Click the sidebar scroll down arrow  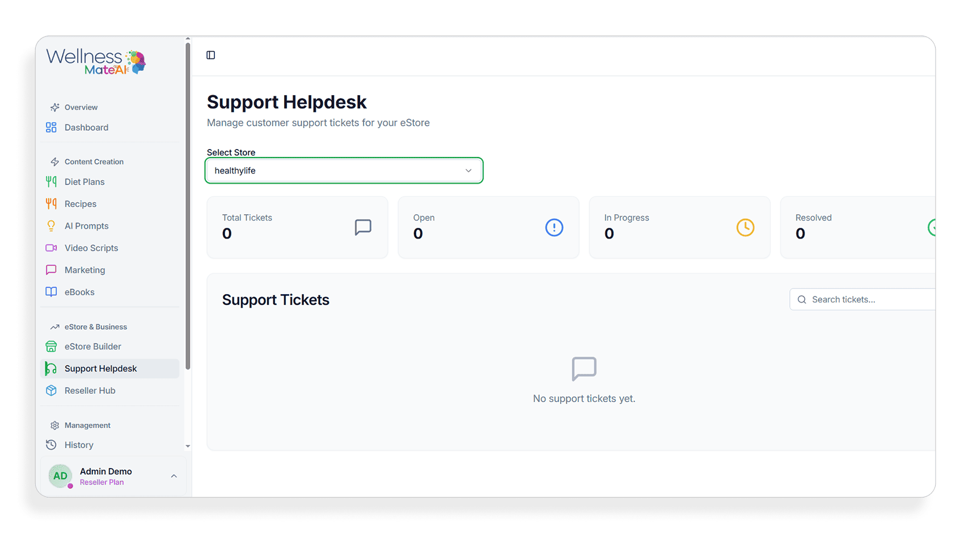[x=188, y=446]
